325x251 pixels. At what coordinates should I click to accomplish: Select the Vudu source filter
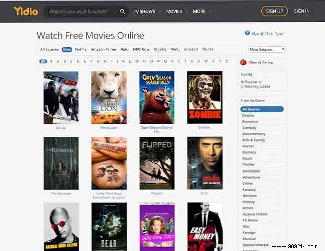[175, 49]
